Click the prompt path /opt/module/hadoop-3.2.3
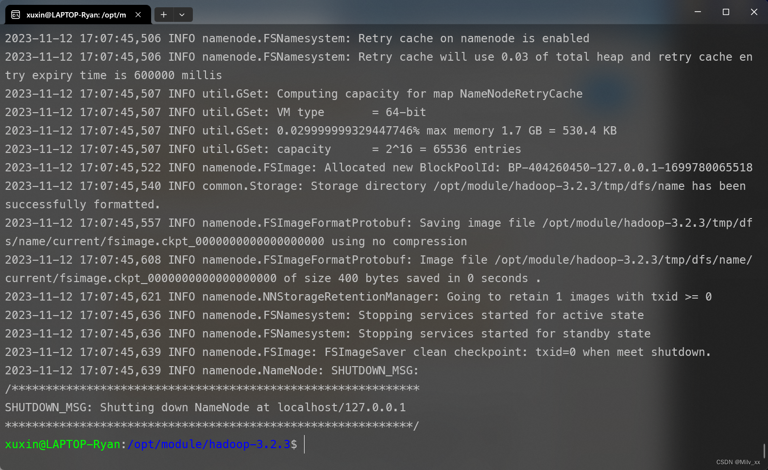 (x=209, y=444)
